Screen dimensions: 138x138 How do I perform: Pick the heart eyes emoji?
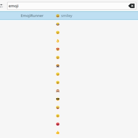point(58,49)
